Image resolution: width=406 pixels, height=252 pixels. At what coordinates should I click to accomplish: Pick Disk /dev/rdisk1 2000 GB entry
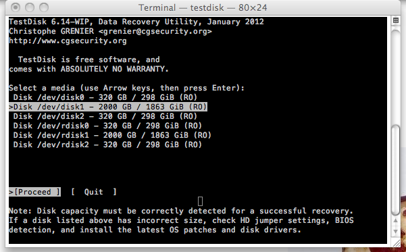pos(112,135)
